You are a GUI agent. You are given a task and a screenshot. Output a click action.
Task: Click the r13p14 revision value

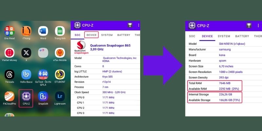[106, 82]
